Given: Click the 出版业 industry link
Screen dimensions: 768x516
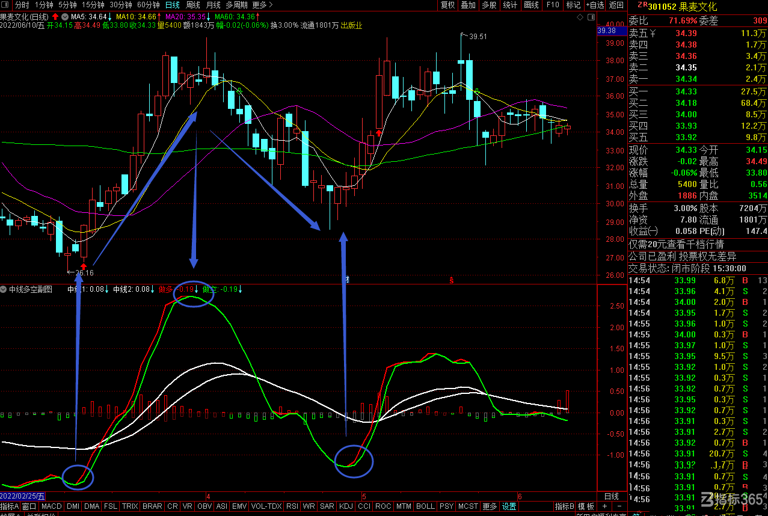Looking at the screenshot, I should 352,25.
